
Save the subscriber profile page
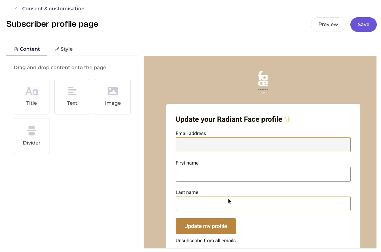363,25
